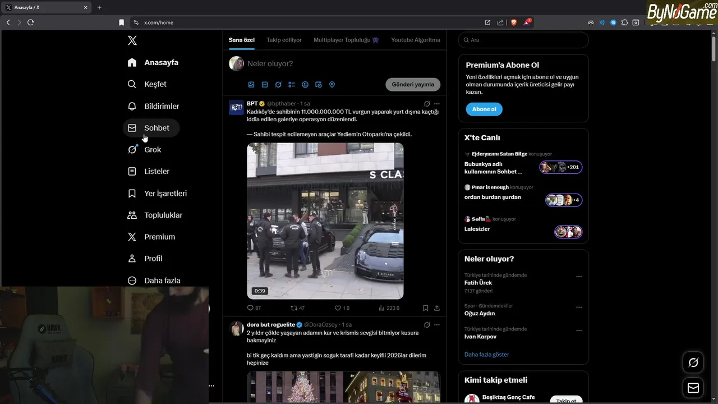Viewport: 718px width, 404px height.
Task: Open Topluluklar communities
Action: click(155, 215)
